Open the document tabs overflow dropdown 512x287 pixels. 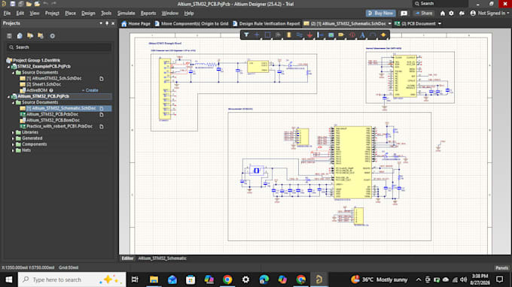pyautogui.click(x=440, y=23)
